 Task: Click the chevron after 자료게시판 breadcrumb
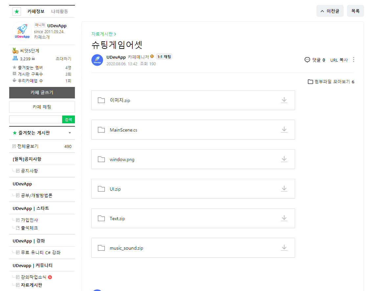(x=115, y=34)
